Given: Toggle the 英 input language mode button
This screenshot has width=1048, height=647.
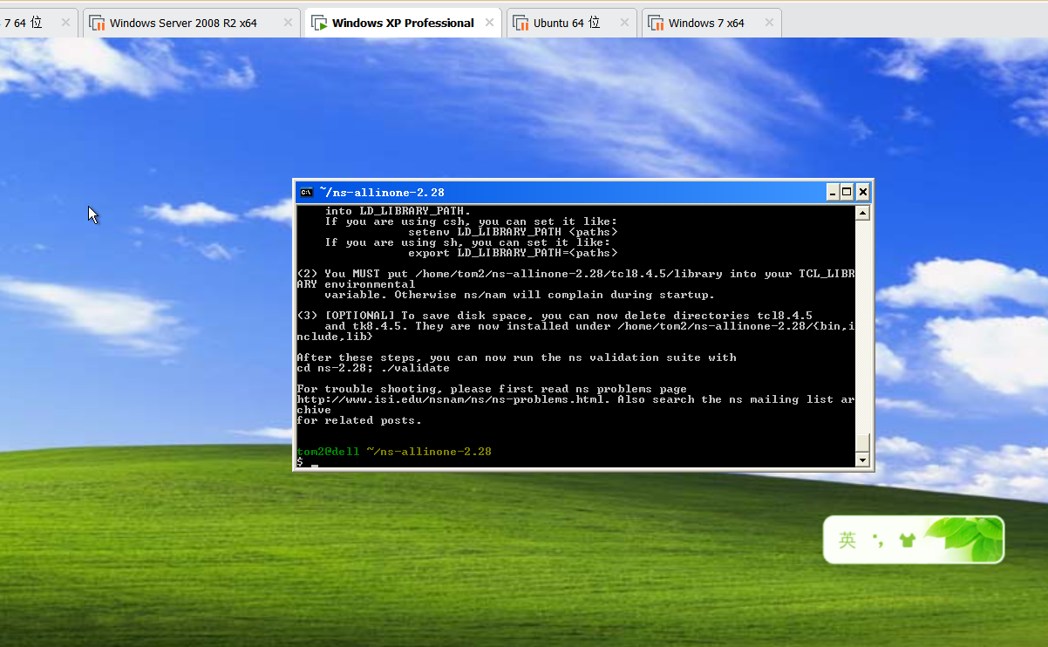Looking at the screenshot, I should pos(847,540).
